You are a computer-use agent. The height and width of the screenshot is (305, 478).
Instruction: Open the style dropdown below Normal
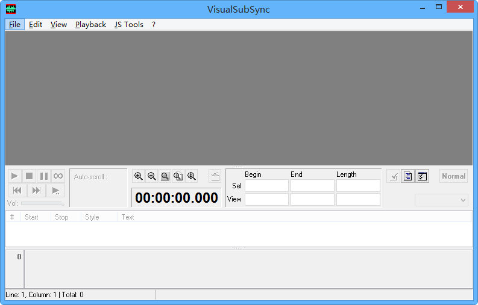(441, 200)
